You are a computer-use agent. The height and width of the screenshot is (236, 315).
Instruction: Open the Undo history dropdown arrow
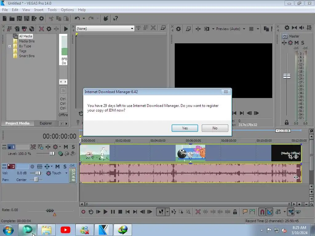click(x=84, y=18)
